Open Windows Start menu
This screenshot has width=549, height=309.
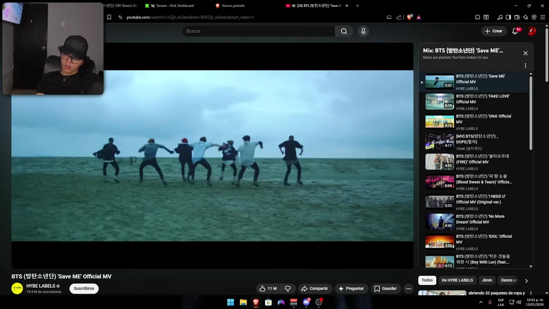coord(230,302)
